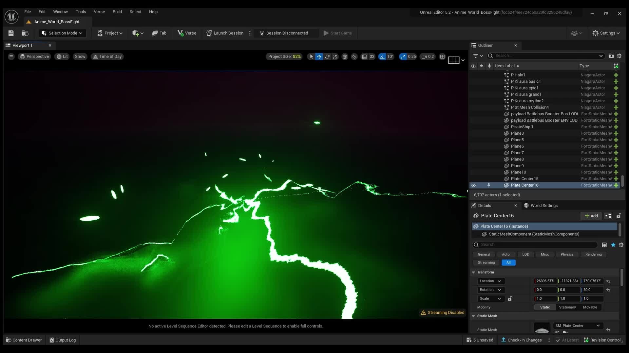Select the Rotate transform tool
Screen dimensions: 629x353
click(x=328, y=57)
